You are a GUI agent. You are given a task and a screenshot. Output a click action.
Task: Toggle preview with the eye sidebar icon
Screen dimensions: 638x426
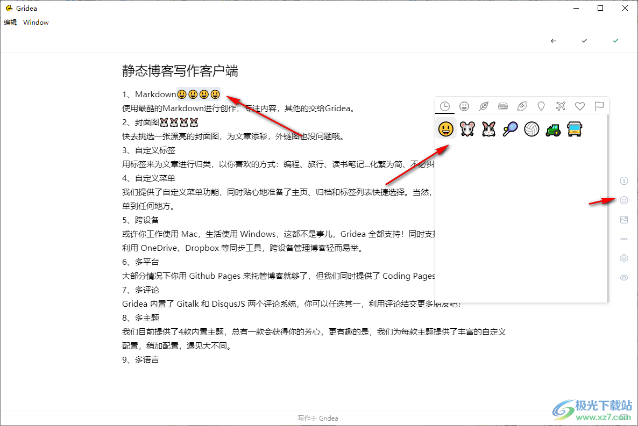624,278
